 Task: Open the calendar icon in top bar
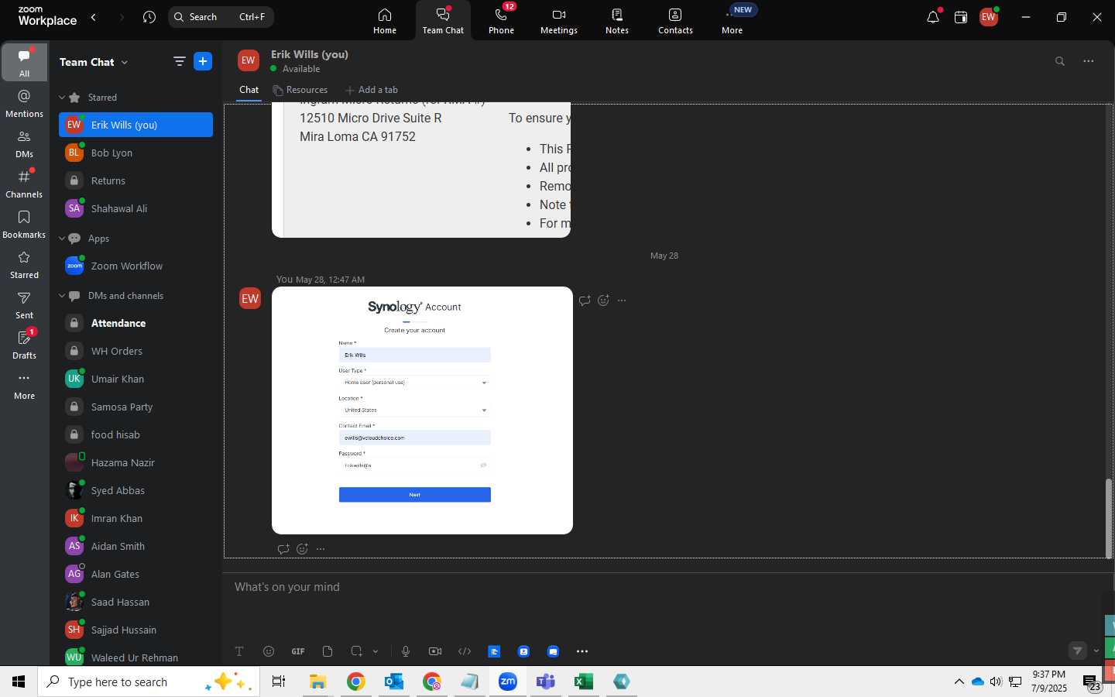click(x=961, y=17)
